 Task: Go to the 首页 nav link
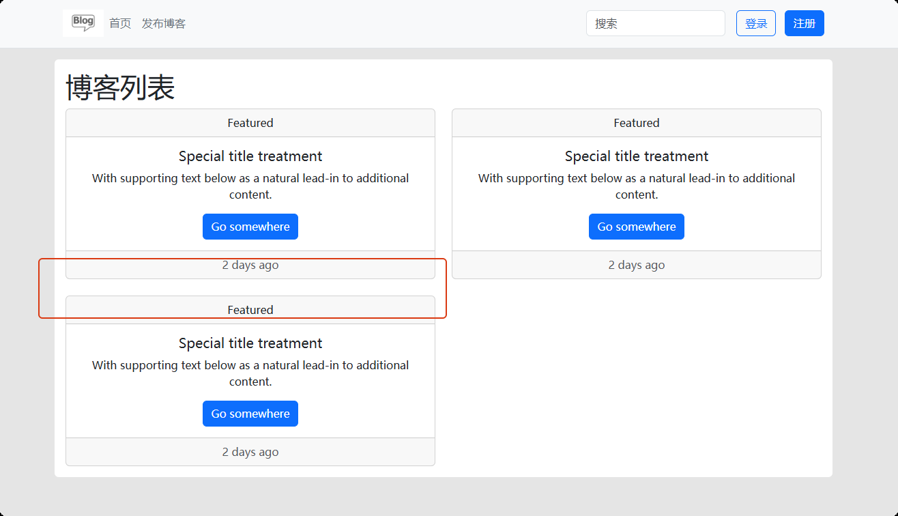click(x=120, y=23)
